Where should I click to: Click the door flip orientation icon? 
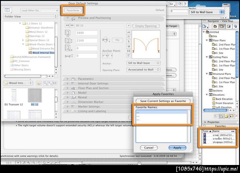[x=106, y=40]
